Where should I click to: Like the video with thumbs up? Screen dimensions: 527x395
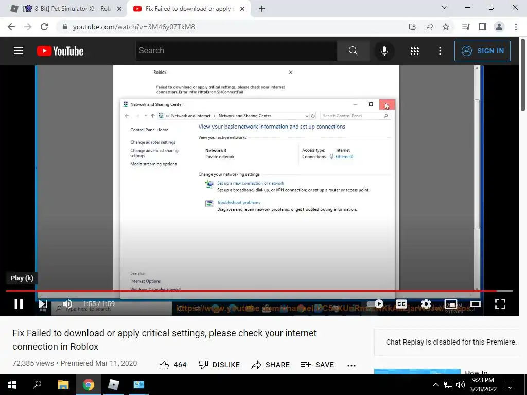[173, 365]
